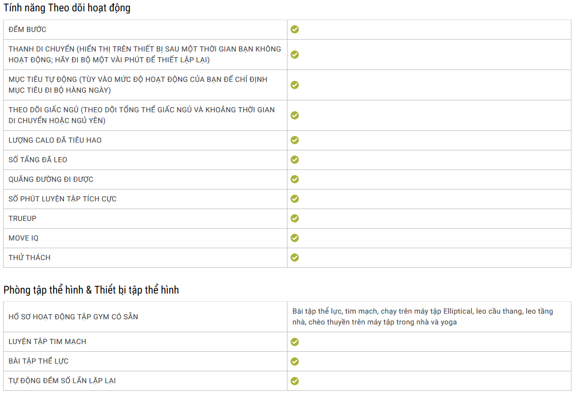Click the checkmark for QUÃNG ĐƯỜNG ĐI ĐƯỢC
The image size is (574, 395).
click(x=295, y=179)
